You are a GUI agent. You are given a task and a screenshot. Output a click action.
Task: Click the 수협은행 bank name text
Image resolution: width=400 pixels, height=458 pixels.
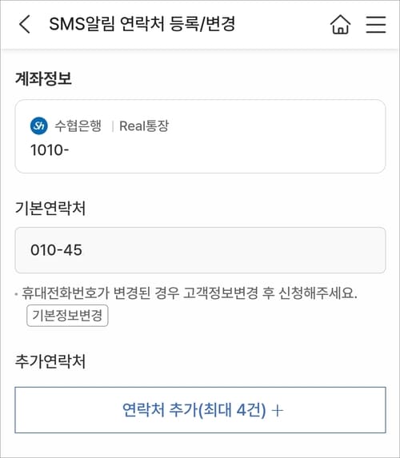click(78, 126)
